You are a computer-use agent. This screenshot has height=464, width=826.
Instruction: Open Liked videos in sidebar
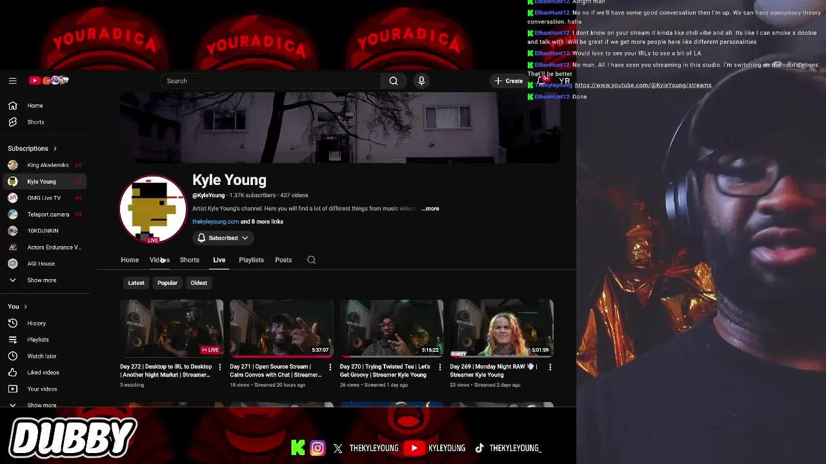(44, 372)
